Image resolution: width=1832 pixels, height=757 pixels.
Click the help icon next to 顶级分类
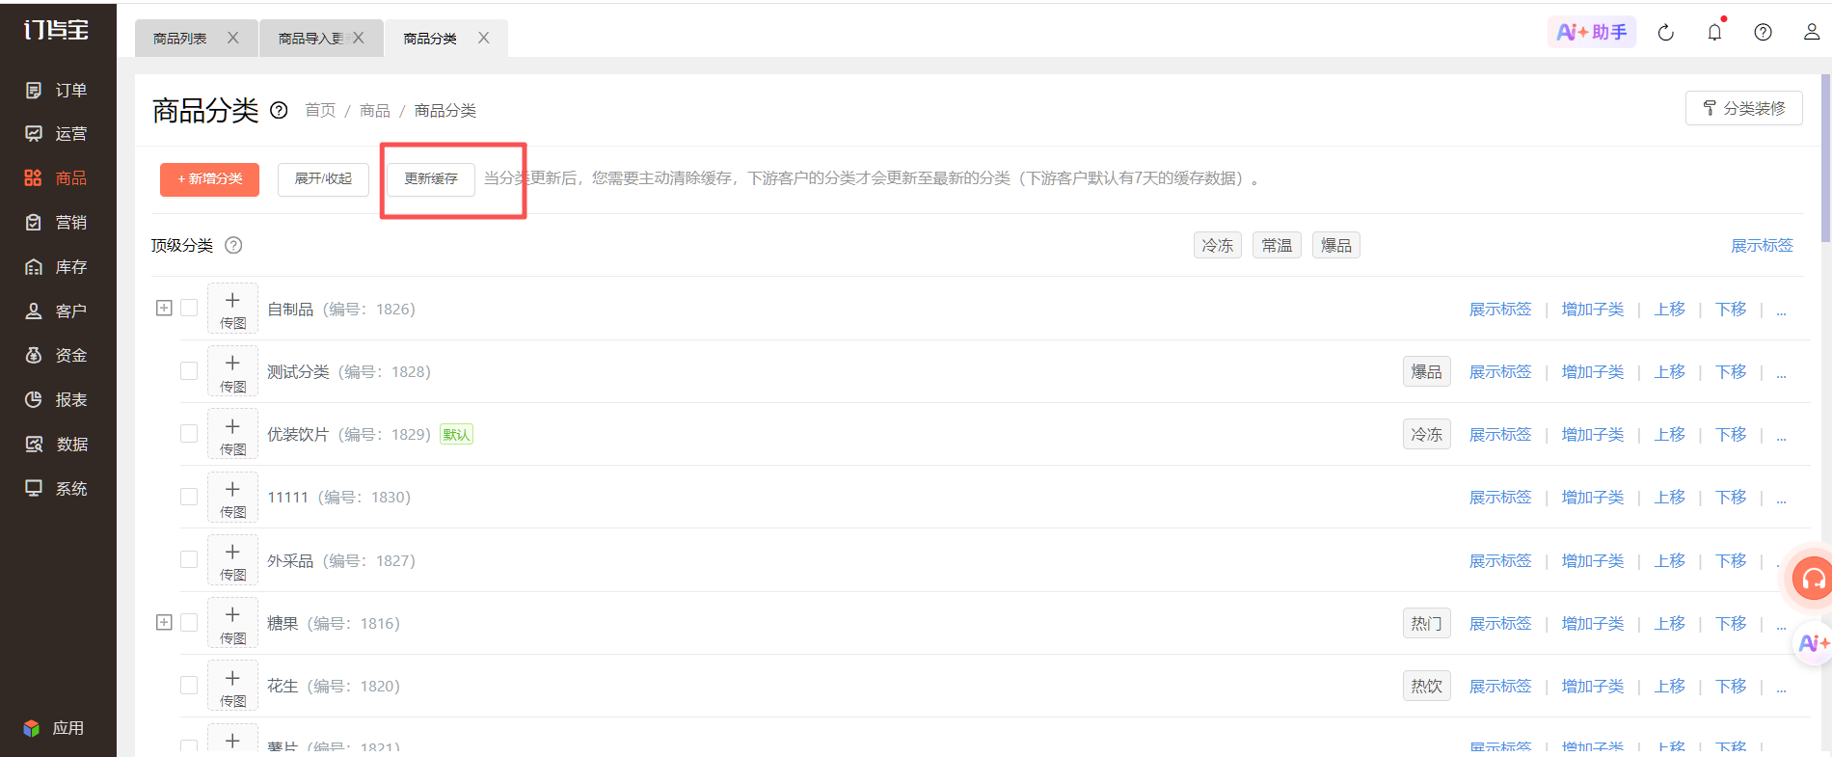pos(233,245)
